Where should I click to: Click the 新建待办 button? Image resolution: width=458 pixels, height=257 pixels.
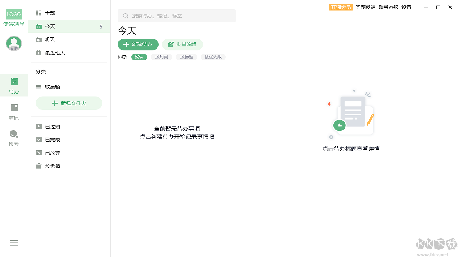pyautogui.click(x=138, y=44)
